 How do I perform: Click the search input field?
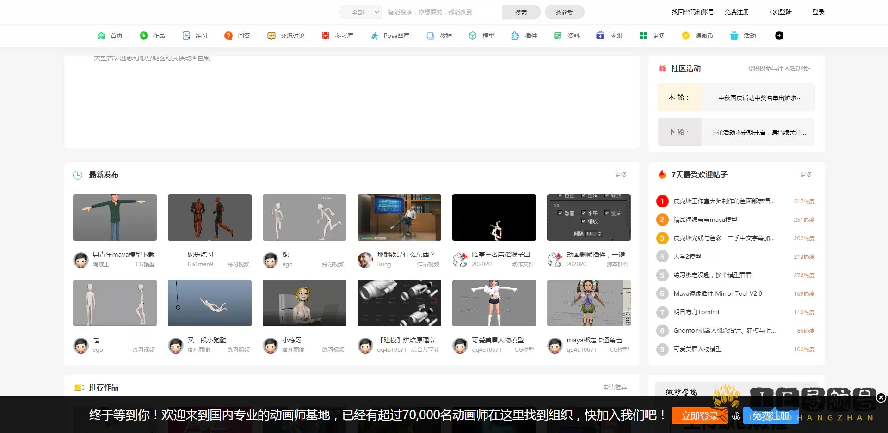pos(441,12)
